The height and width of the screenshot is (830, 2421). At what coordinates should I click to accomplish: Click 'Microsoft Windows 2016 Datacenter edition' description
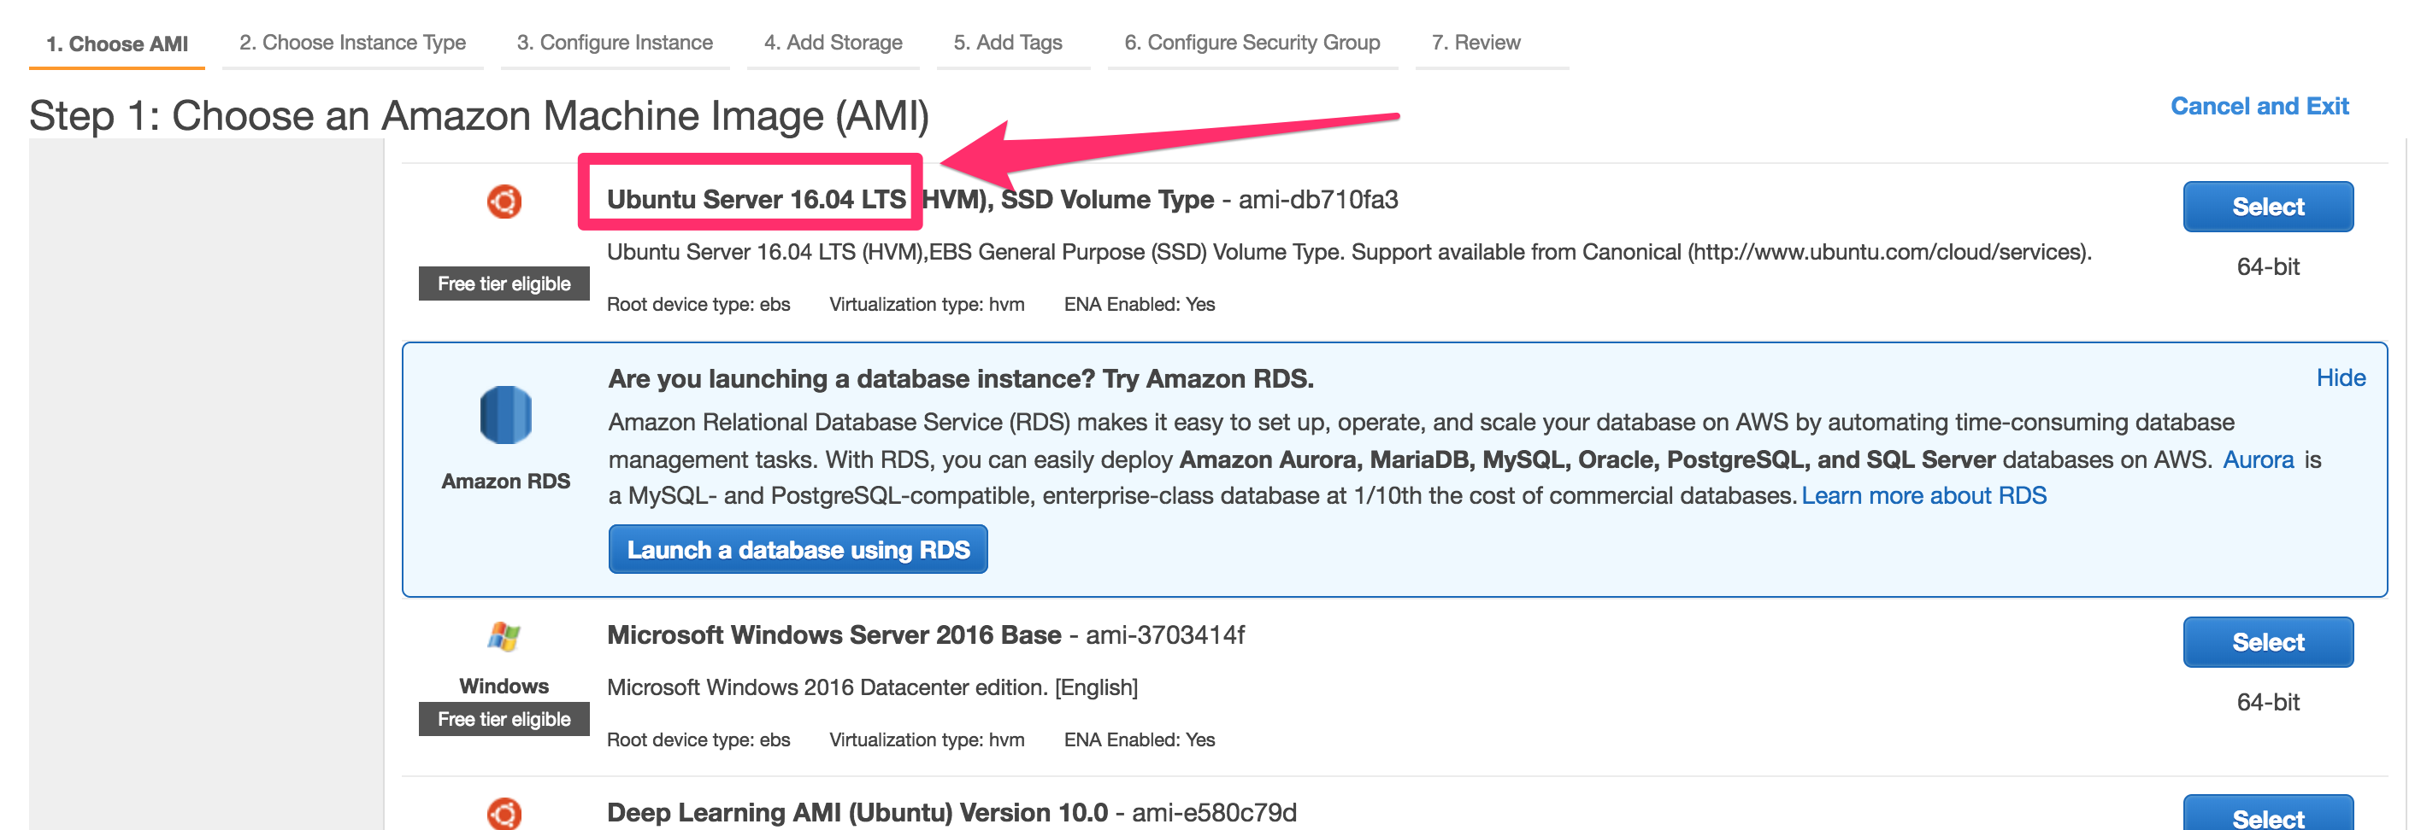tap(872, 687)
